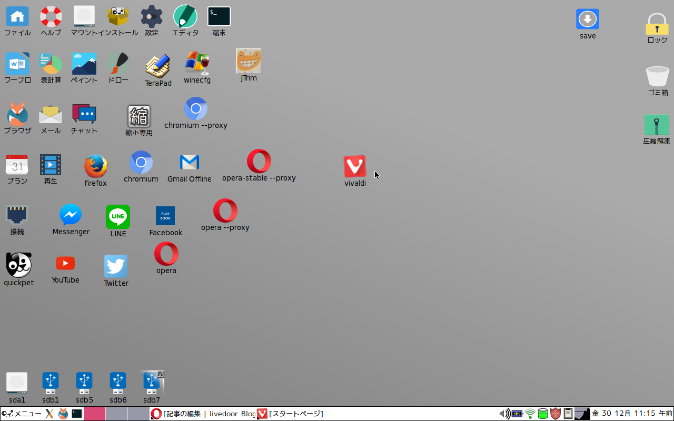Click the battery status tray icon
The image size is (674, 421).
[x=518, y=414]
